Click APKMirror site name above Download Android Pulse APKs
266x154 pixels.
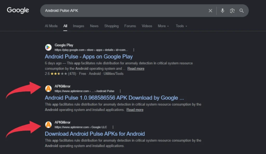pyautogui.click(x=62, y=122)
